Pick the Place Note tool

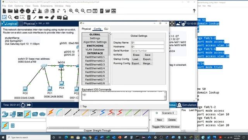29,17
